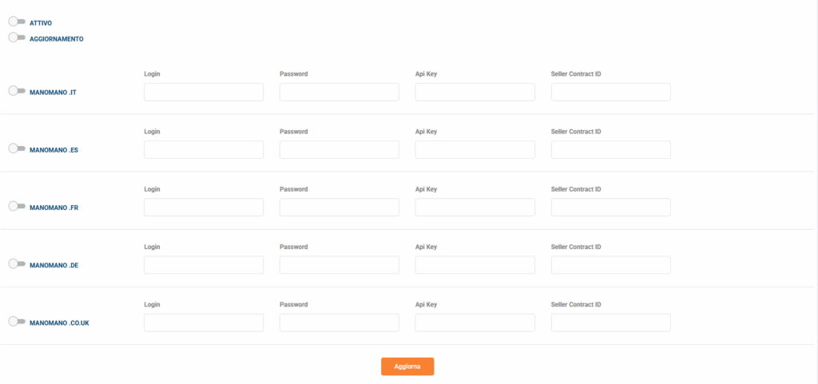
Task: Focus Seller Contract ID field for MANOMANO .CO.UK
Action: point(611,323)
